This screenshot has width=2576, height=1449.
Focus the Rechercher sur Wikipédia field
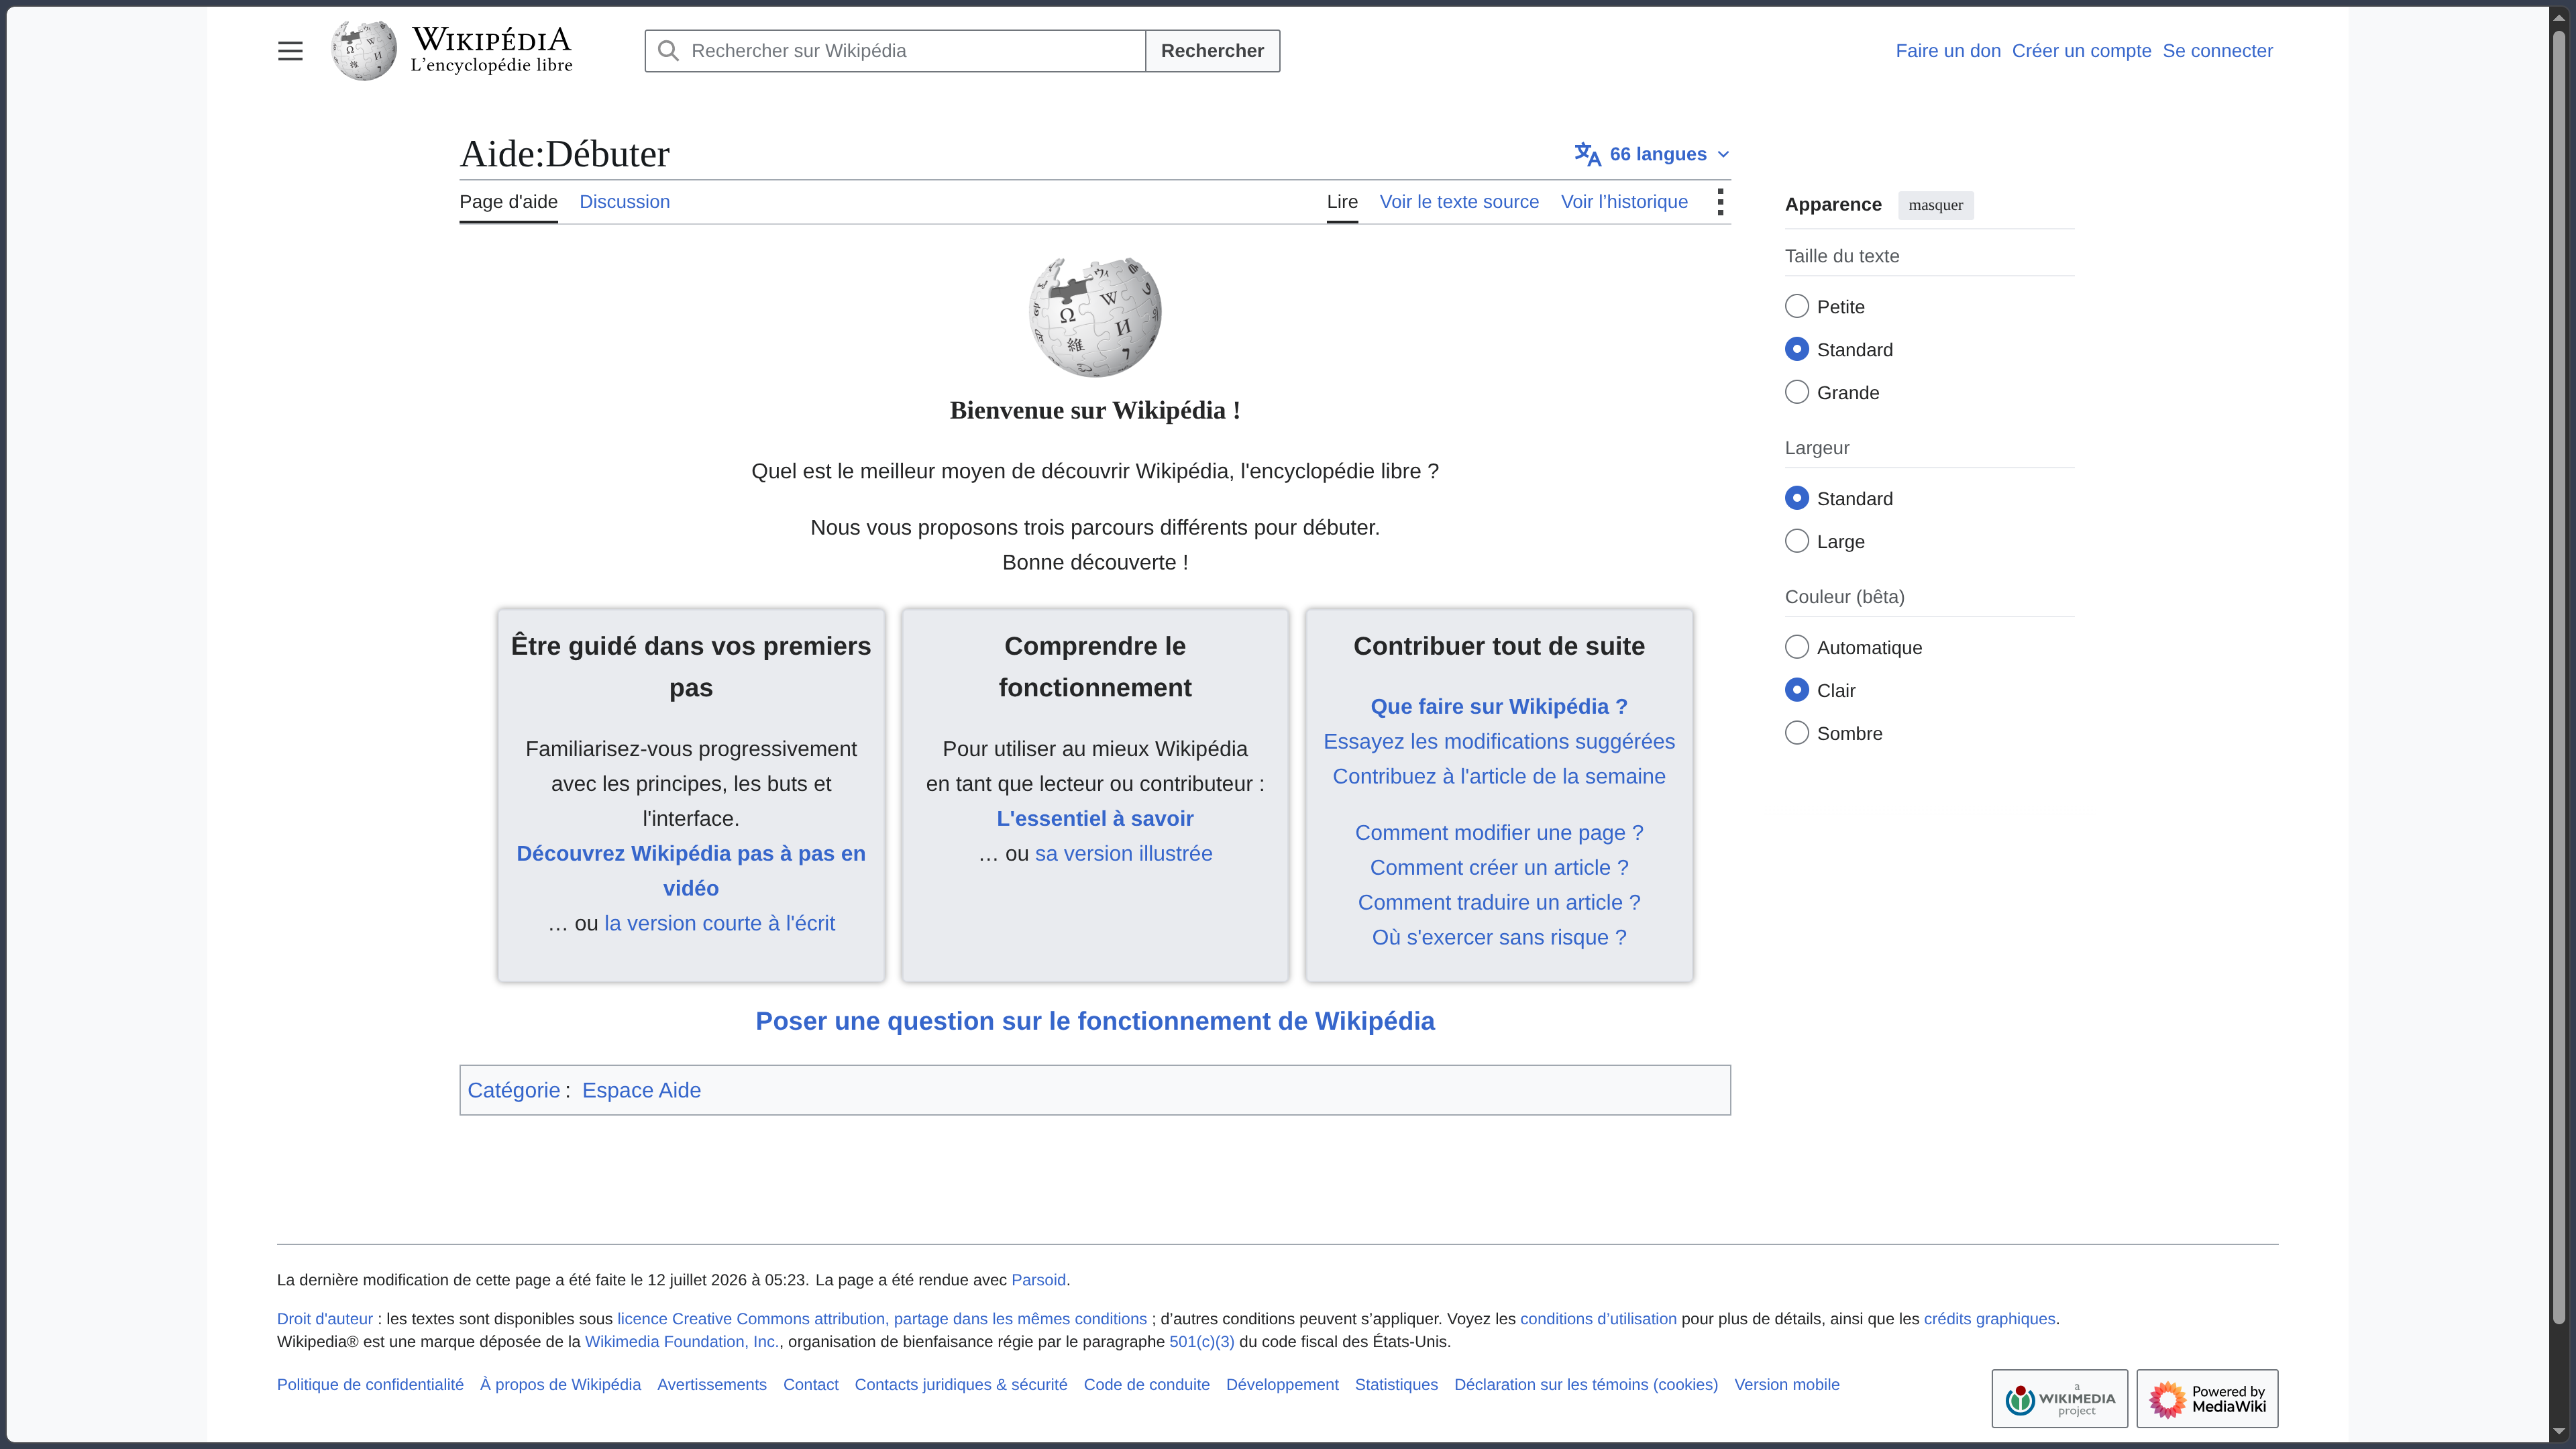tap(895, 51)
